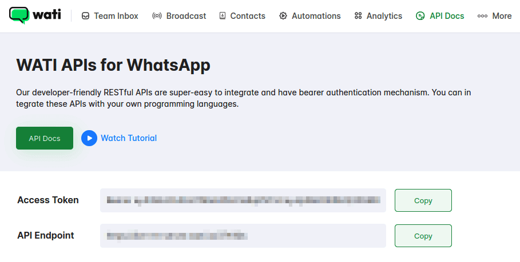Select API Docs in top navigation
Screen dimensions: 520x262
click(440, 16)
